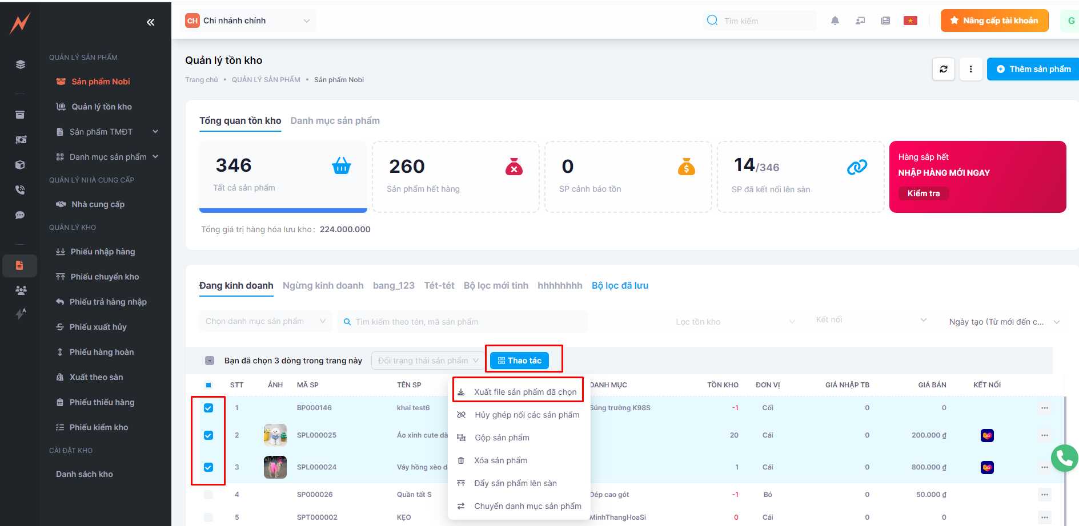Open the three-dot options menu near Thêm sản phẩm
The width and height of the screenshot is (1079, 526).
(970, 69)
